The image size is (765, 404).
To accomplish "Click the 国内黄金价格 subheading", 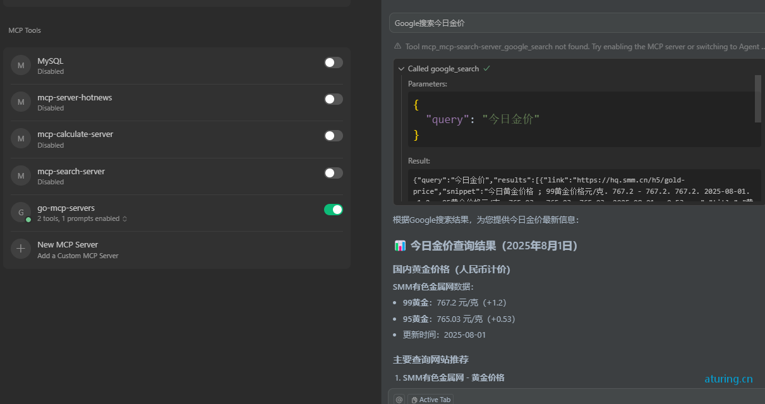I will [x=452, y=270].
